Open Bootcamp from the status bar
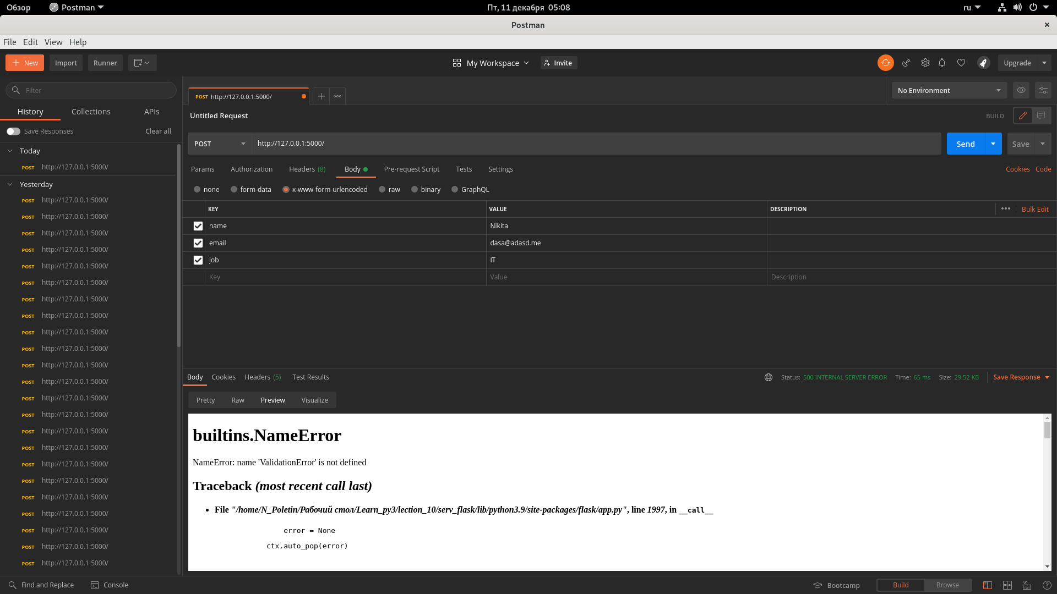Viewport: 1057px width, 594px height. [x=837, y=585]
